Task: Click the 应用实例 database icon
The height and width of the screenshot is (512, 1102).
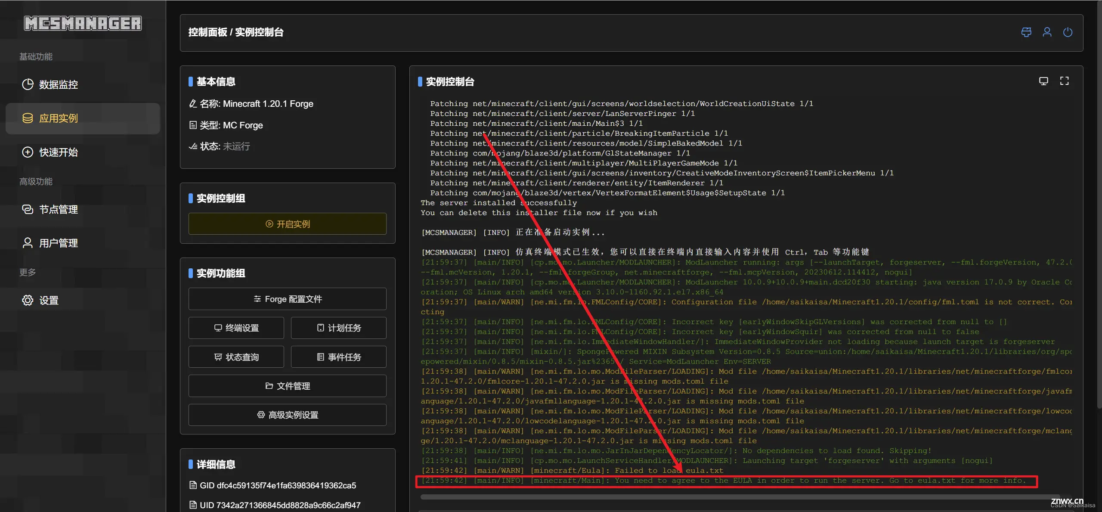Action: [x=28, y=118]
